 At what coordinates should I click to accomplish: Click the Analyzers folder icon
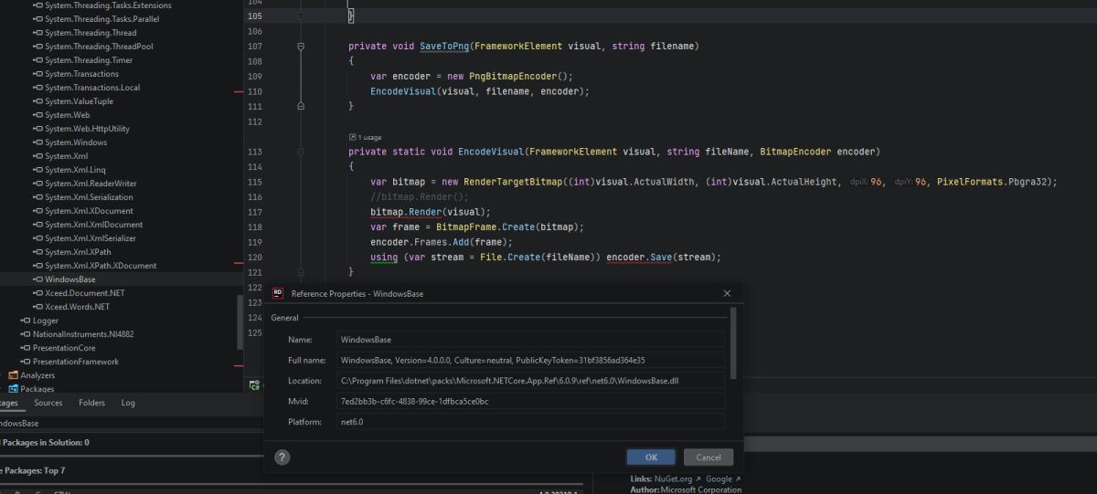[14, 375]
